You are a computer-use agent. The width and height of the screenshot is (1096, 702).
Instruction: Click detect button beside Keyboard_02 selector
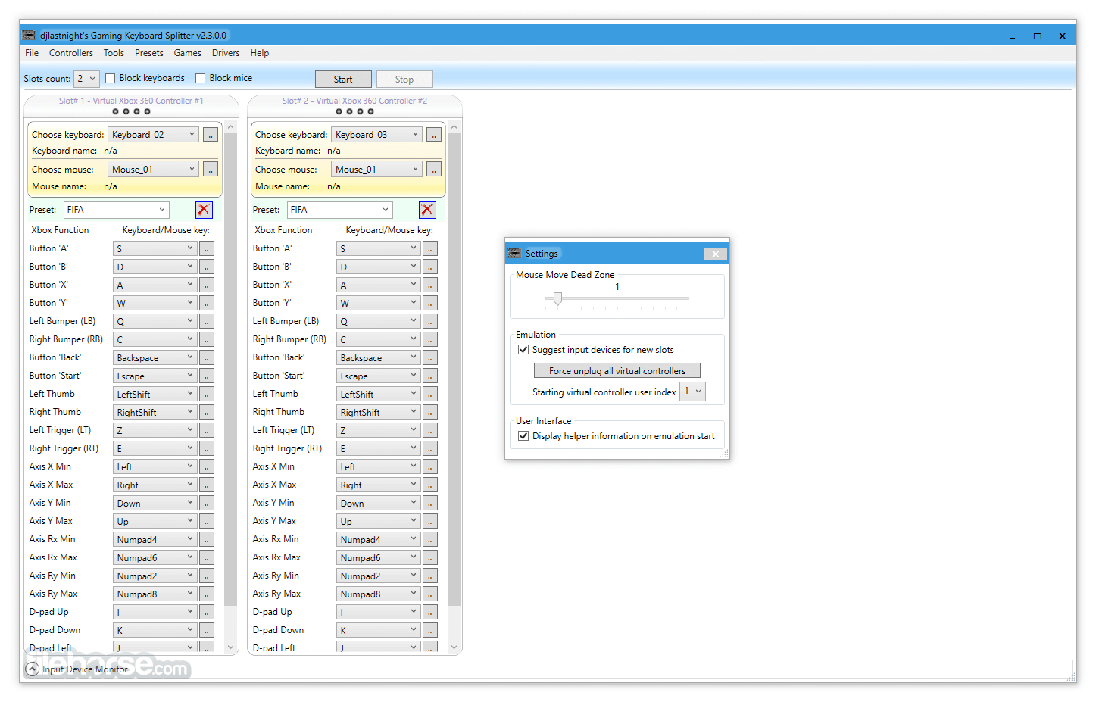[211, 135]
